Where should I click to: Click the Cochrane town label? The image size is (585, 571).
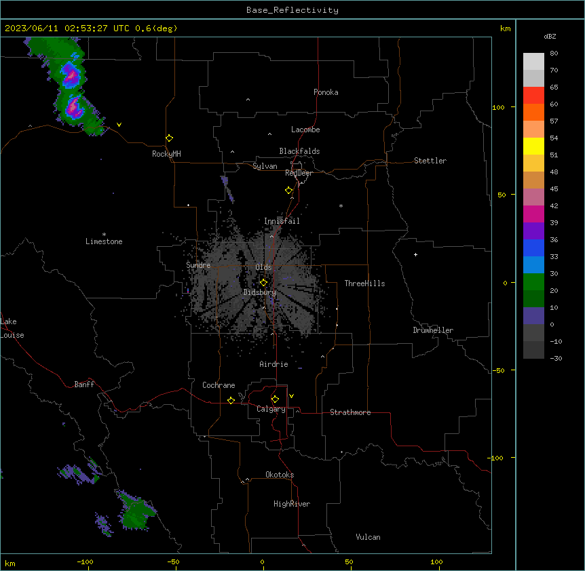coord(219,385)
